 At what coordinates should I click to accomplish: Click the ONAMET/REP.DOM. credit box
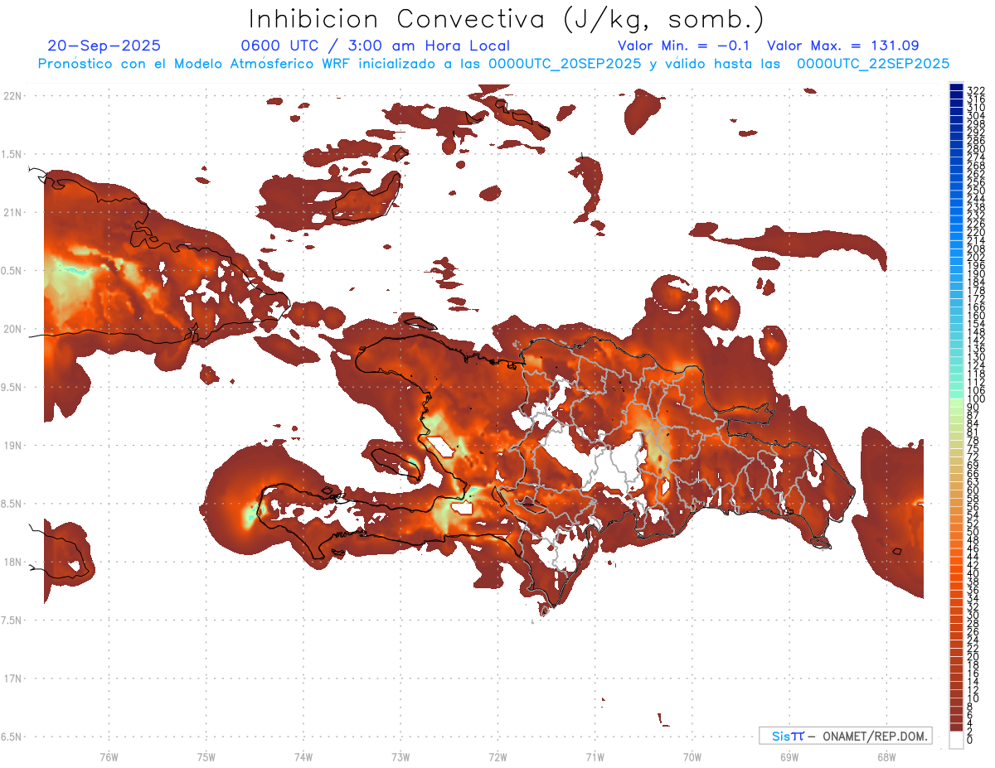coord(844,736)
